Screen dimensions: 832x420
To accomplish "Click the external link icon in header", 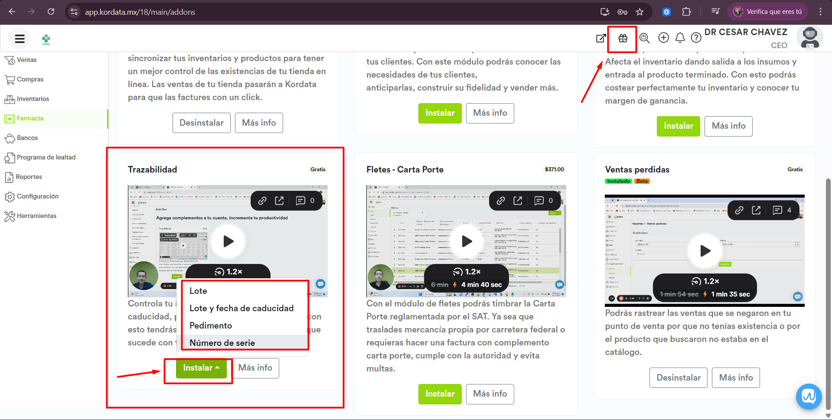I will click(x=601, y=38).
